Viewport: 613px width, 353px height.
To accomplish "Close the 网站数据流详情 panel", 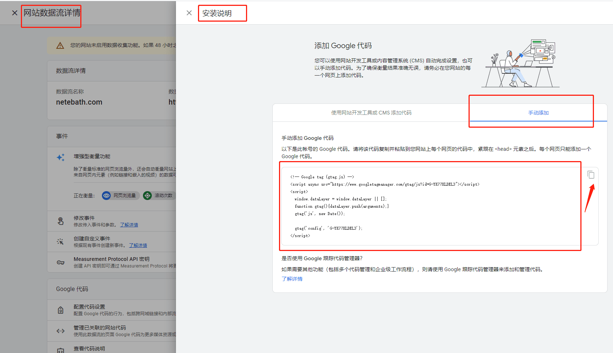I will (x=15, y=13).
